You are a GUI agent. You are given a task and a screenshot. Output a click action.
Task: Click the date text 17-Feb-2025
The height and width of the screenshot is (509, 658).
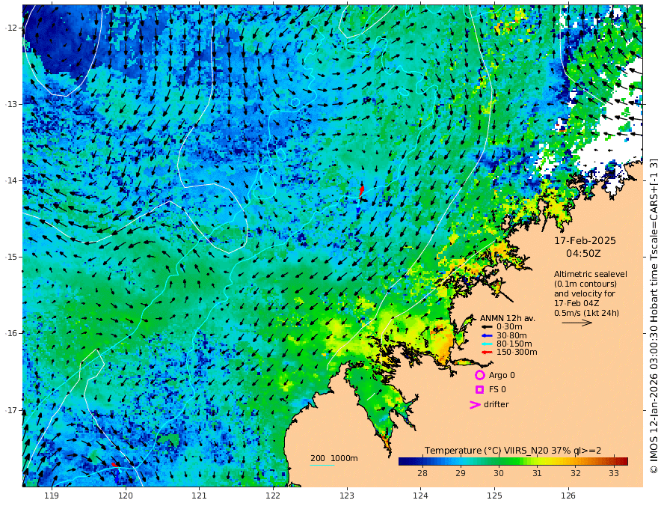click(x=585, y=241)
